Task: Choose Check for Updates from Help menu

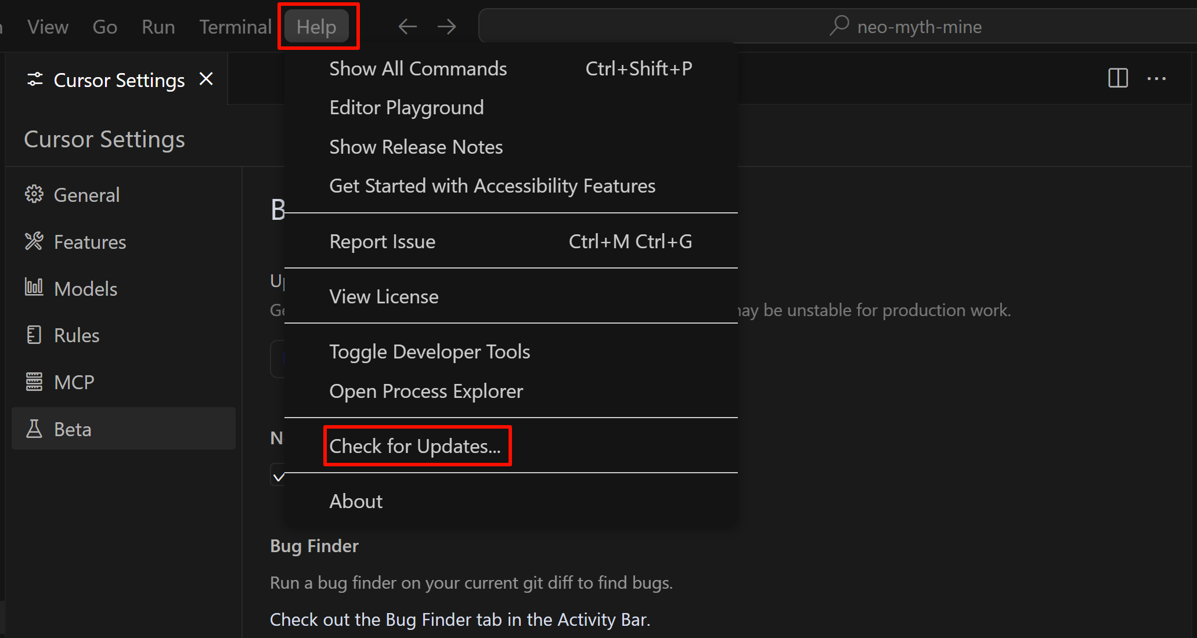Action: (415, 446)
